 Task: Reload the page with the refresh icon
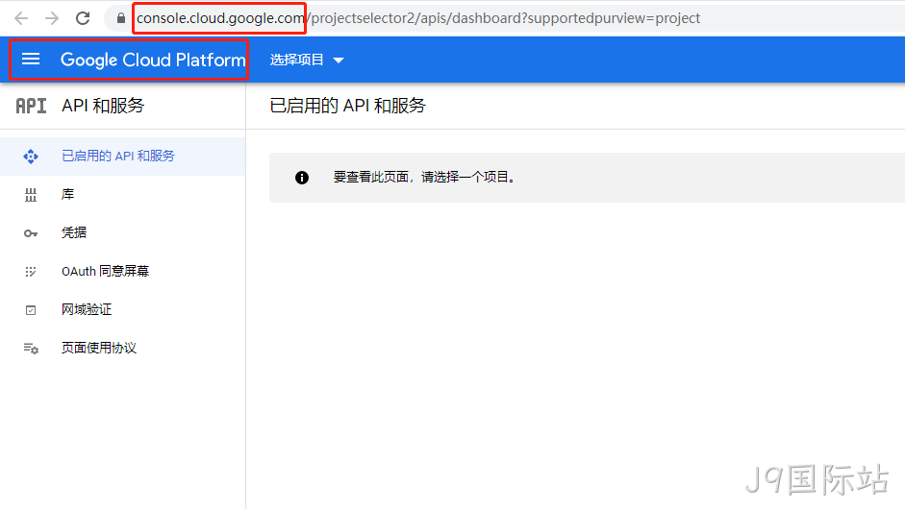click(x=83, y=18)
